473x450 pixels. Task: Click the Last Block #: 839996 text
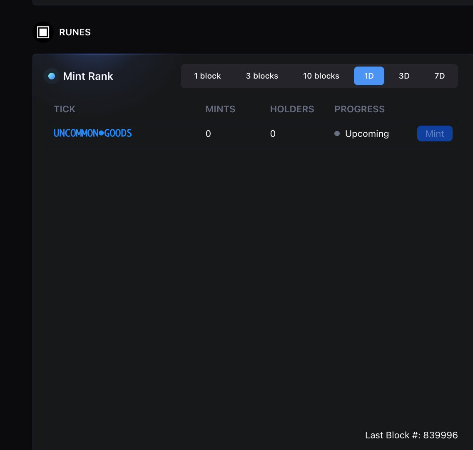(411, 435)
